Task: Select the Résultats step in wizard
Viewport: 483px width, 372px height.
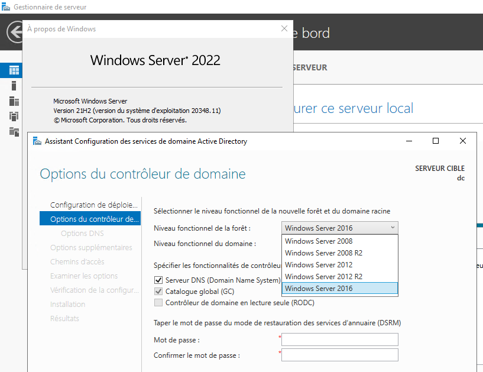Action: (x=64, y=318)
